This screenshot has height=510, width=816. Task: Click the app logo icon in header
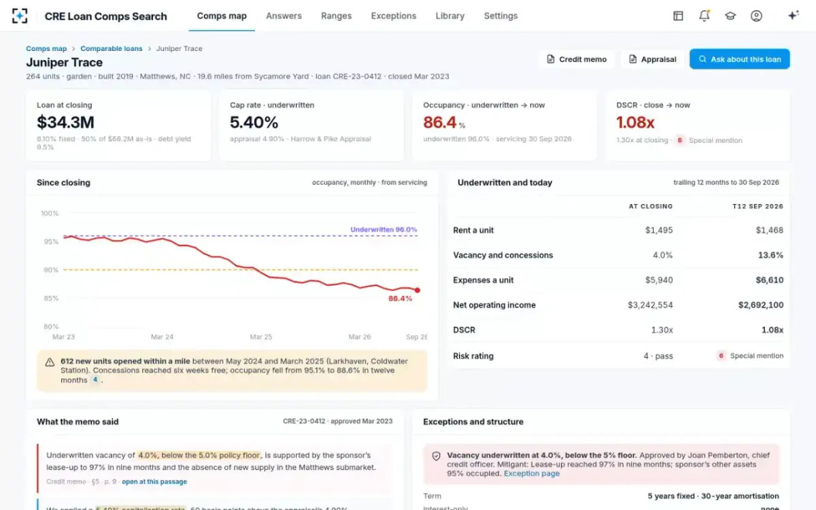click(20, 16)
